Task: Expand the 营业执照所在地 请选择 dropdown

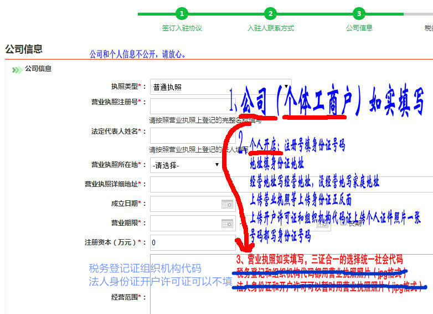Action: pos(186,165)
